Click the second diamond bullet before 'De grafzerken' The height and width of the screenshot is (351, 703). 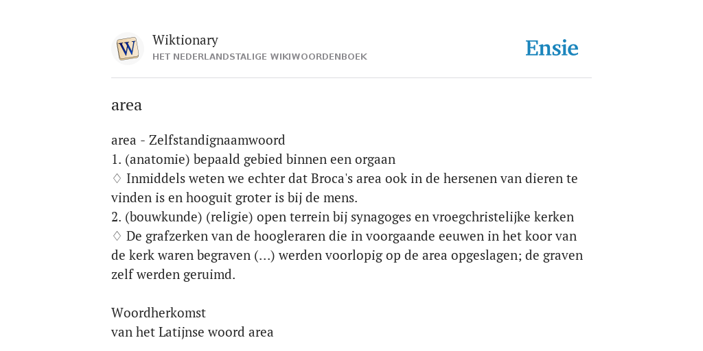click(117, 236)
